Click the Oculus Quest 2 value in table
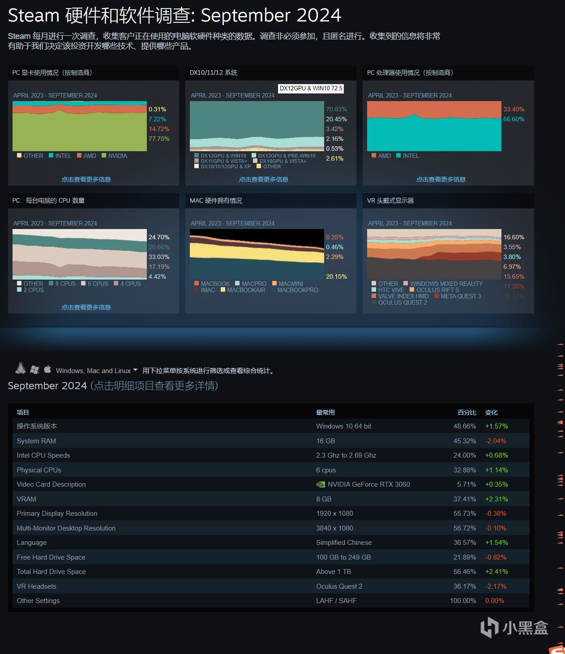565x654 pixels. click(x=339, y=586)
